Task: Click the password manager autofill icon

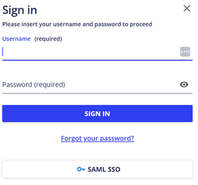Action: [185, 52]
